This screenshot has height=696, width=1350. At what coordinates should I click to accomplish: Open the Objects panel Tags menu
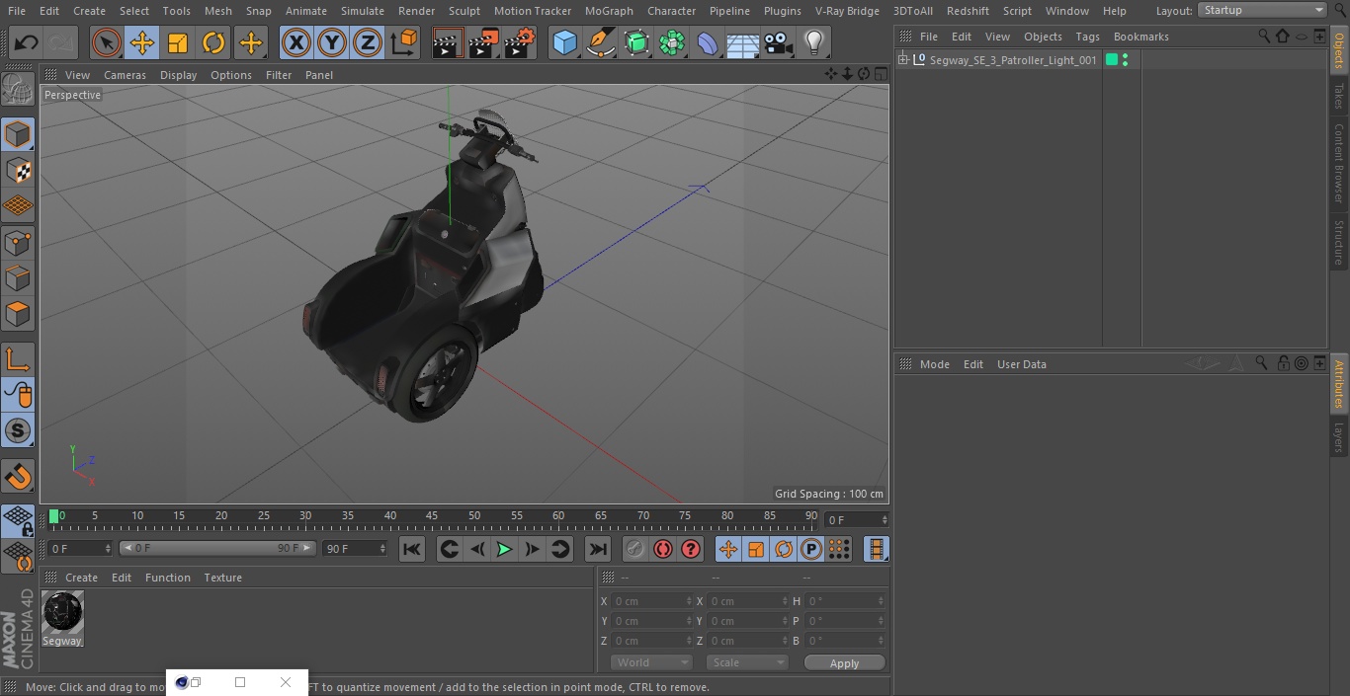pyautogui.click(x=1087, y=37)
